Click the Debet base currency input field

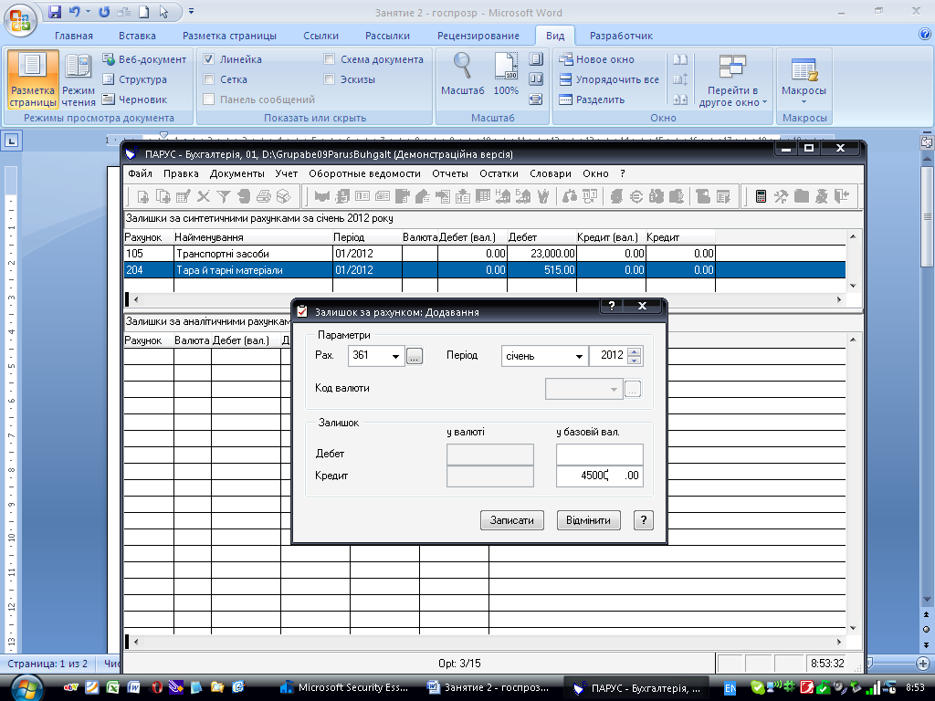click(599, 454)
